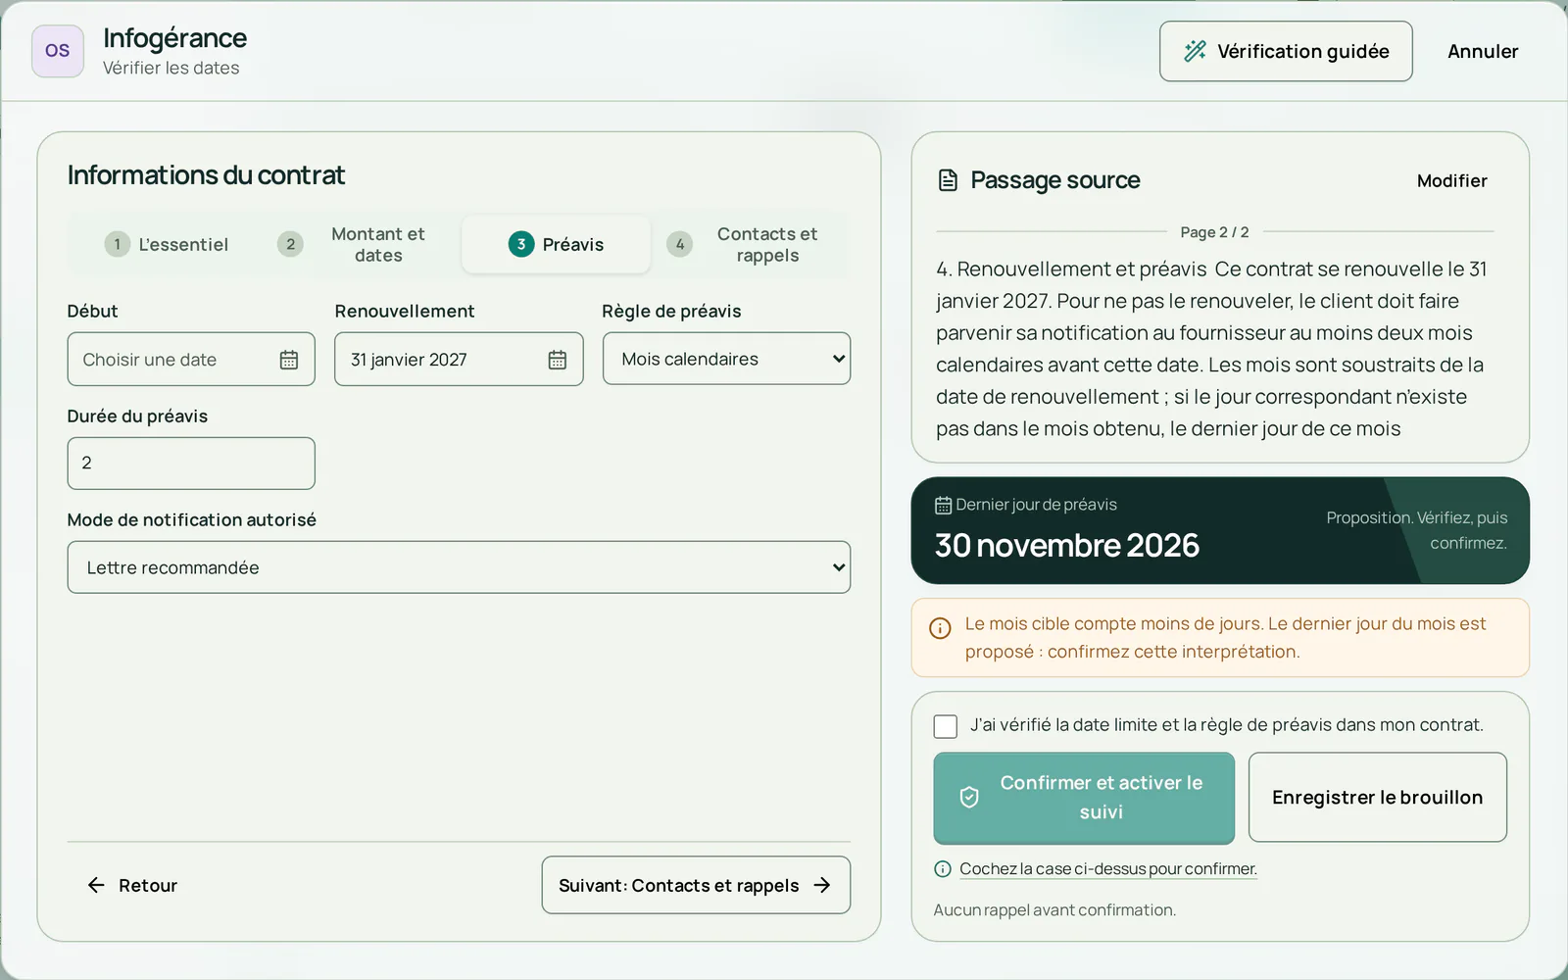The image size is (1568, 980).
Task: Click the document icon beside Passage source
Action: tap(948, 180)
